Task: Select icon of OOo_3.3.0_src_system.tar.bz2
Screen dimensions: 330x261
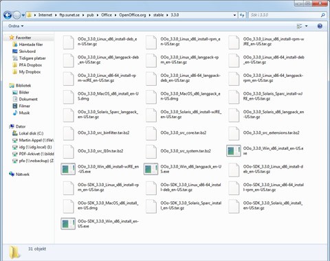Action: tap(151, 152)
